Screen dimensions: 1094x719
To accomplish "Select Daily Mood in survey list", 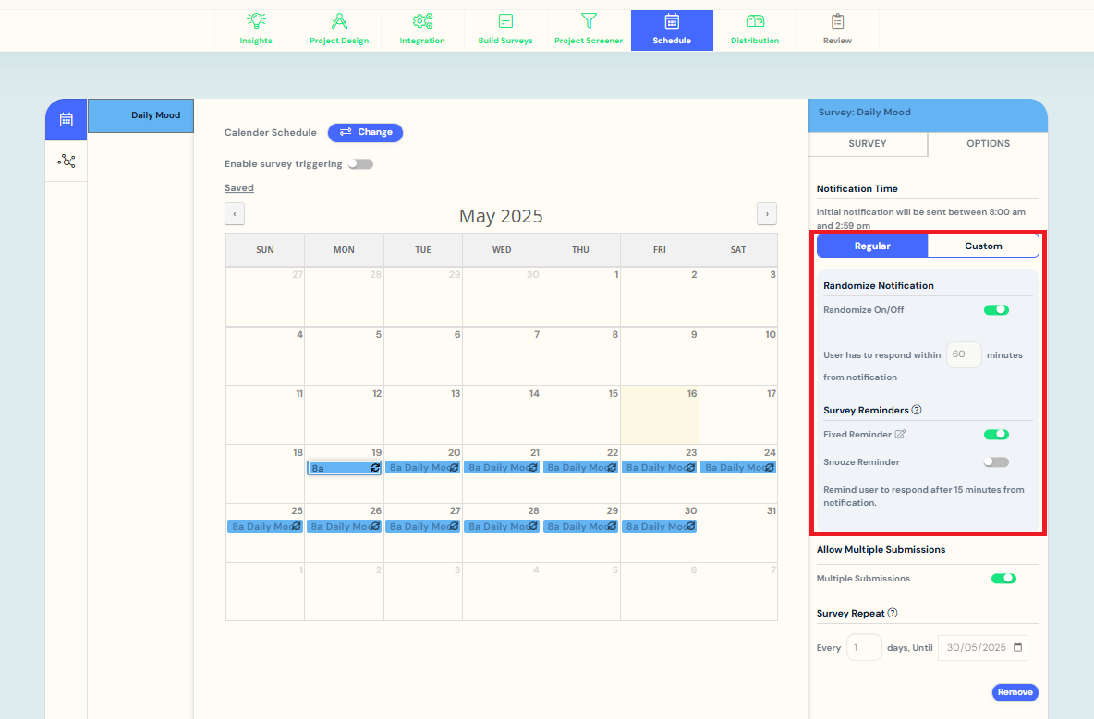I will pos(141,115).
